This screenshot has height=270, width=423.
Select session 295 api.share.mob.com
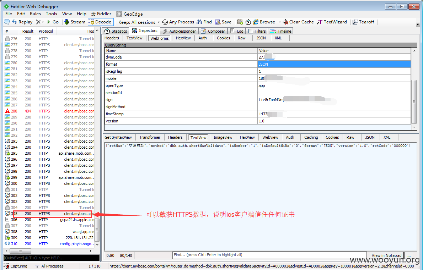pos(49,153)
